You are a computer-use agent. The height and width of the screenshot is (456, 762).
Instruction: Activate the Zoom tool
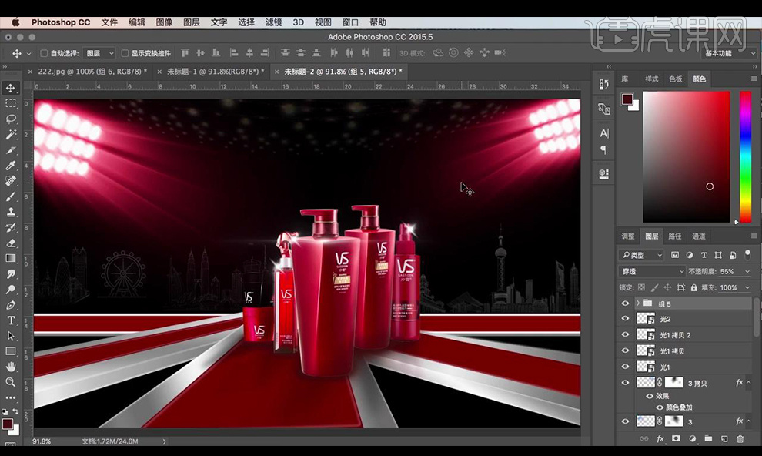[x=11, y=382]
